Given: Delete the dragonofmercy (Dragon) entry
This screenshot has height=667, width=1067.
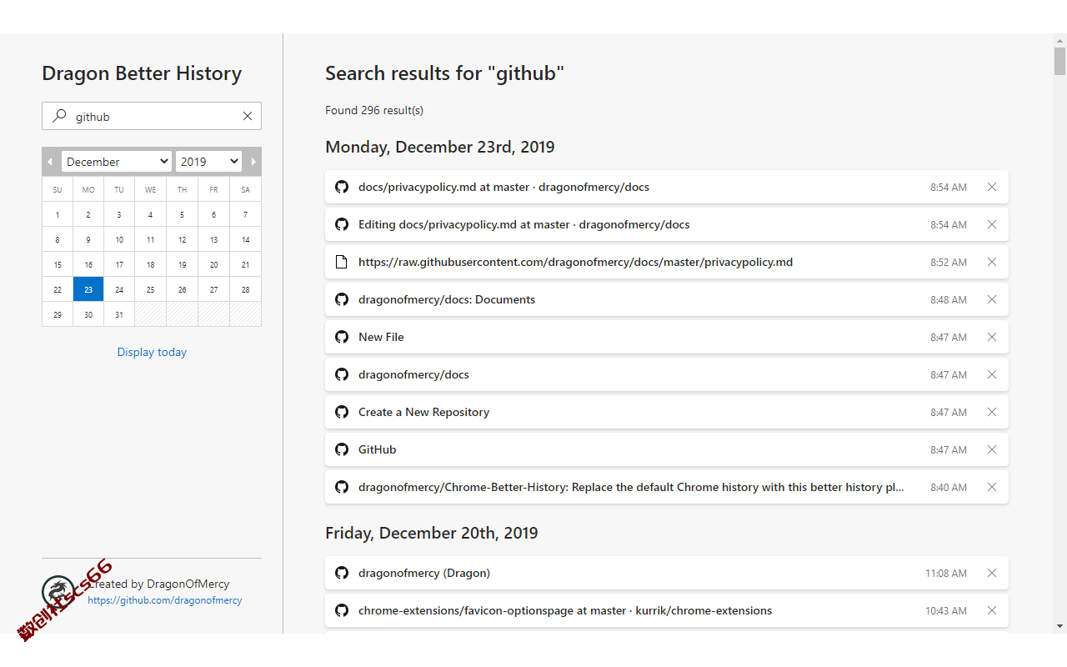Looking at the screenshot, I should pyautogui.click(x=992, y=573).
